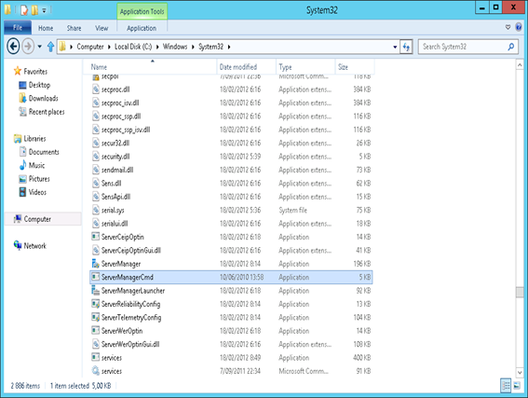528x398 pixels.
Task: Click the vertical scrollbar thumb
Action: pos(520,292)
